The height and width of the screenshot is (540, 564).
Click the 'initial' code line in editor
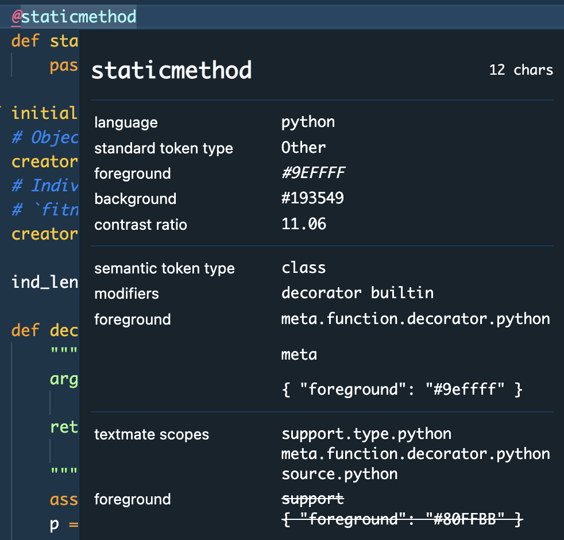click(x=44, y=113)
